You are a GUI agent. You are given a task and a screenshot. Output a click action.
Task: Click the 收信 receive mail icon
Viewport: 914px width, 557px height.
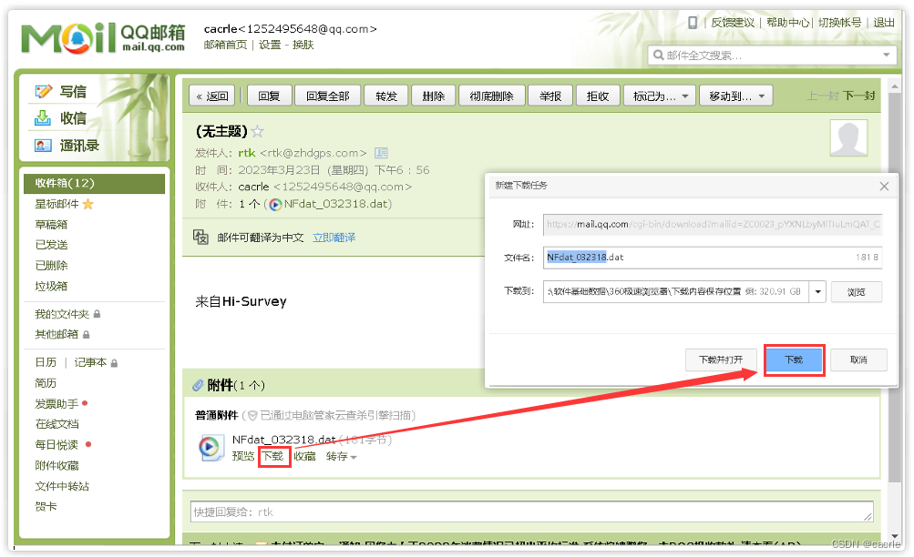(x=41, y=118)
